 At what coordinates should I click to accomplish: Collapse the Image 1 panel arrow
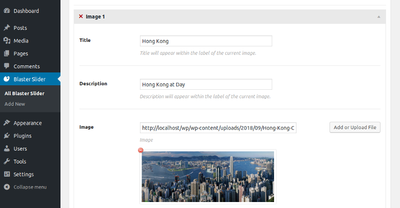coord(378,17)
